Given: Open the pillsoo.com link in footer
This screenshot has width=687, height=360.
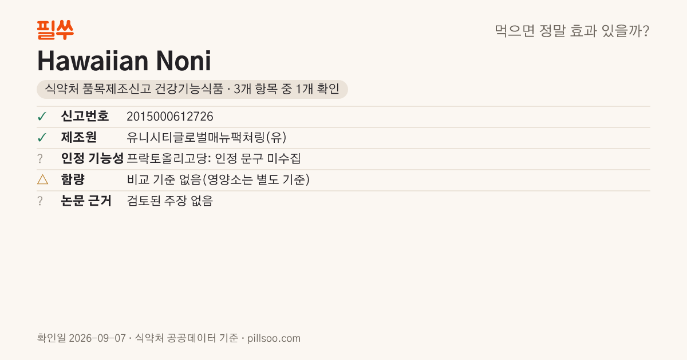Looking at the screenshot, I should click(274, 338).
